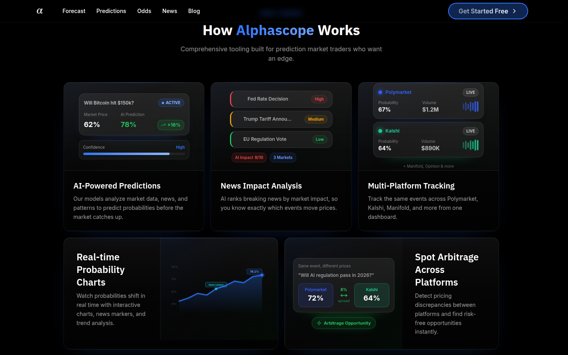The height and width of the screenshot is (355, 568).
Task: Click the lightning icon in Arbitrage Opportunity
Action: click(x=319, y=323)
